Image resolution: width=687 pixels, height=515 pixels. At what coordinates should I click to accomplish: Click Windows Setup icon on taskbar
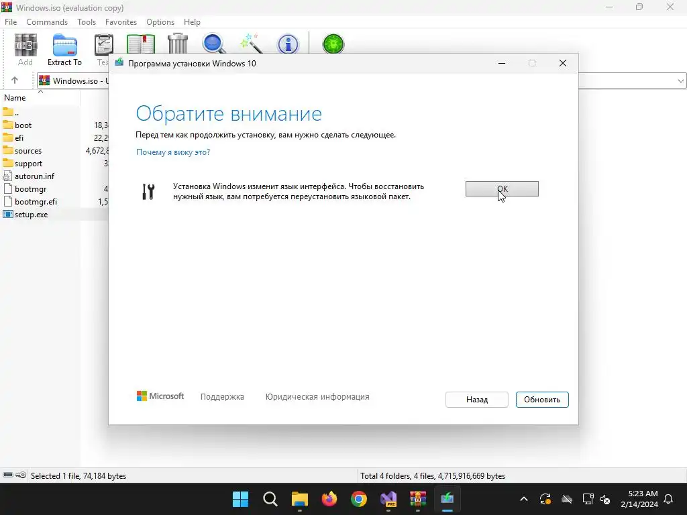[447, 499]
